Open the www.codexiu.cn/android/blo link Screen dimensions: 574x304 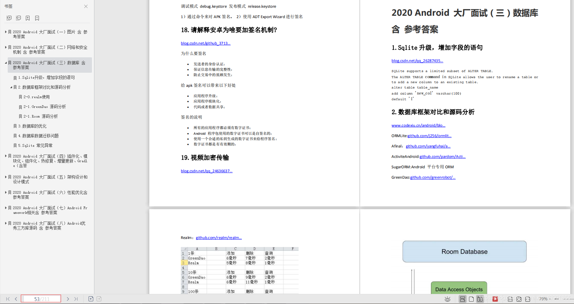(418, 125)
